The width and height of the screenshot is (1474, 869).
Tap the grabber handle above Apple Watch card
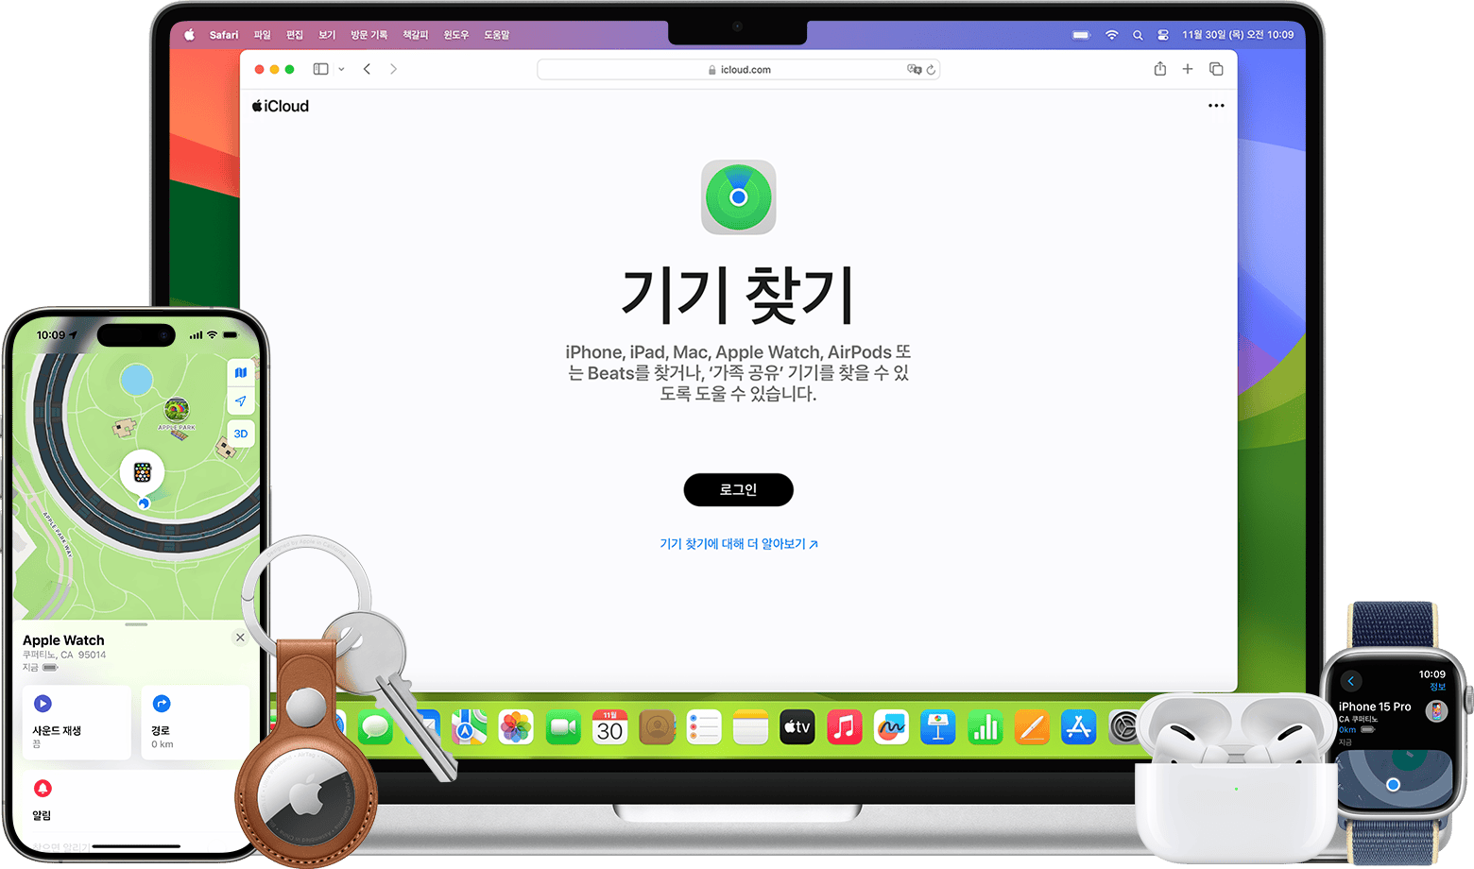[136, 624]
